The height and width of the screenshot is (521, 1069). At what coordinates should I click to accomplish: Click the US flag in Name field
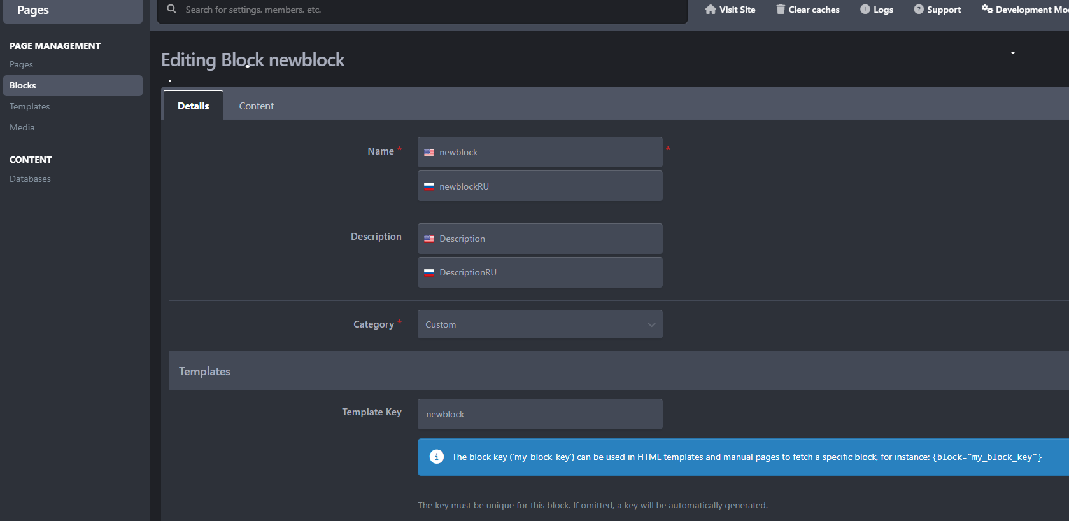pyautogui.click(x=429, y=153)
